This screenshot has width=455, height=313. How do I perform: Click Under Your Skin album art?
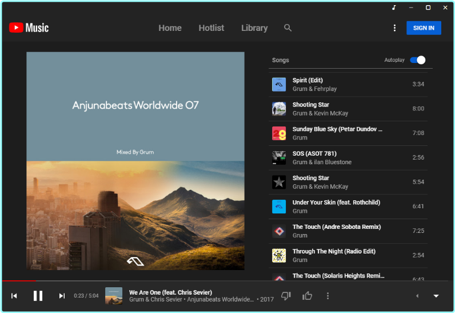pos(279,207)
